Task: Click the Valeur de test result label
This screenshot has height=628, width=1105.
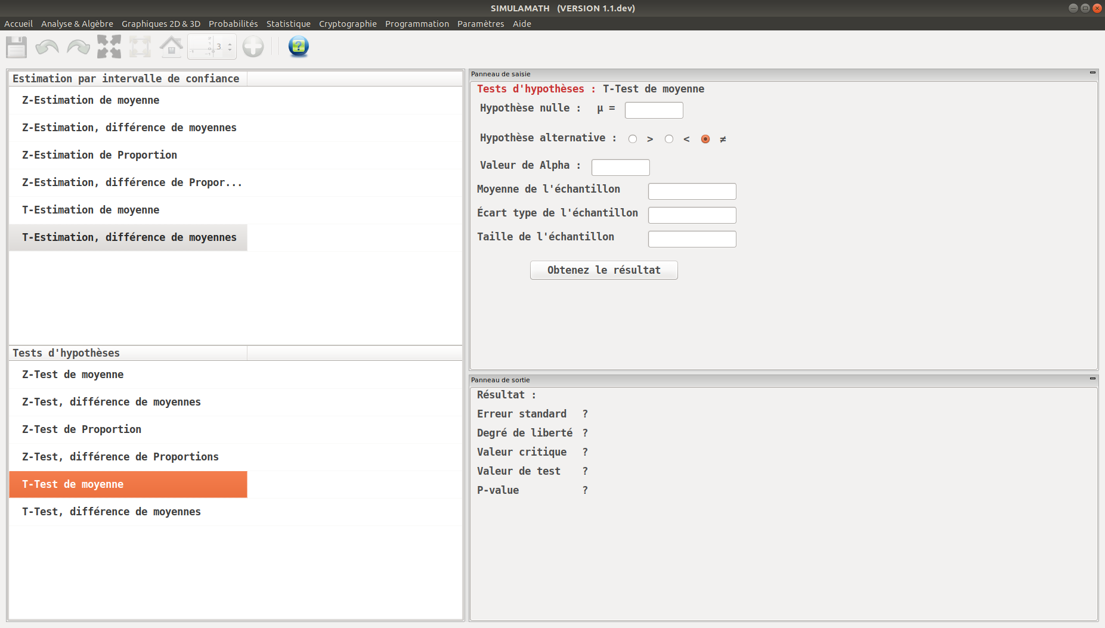Action: 519,471
